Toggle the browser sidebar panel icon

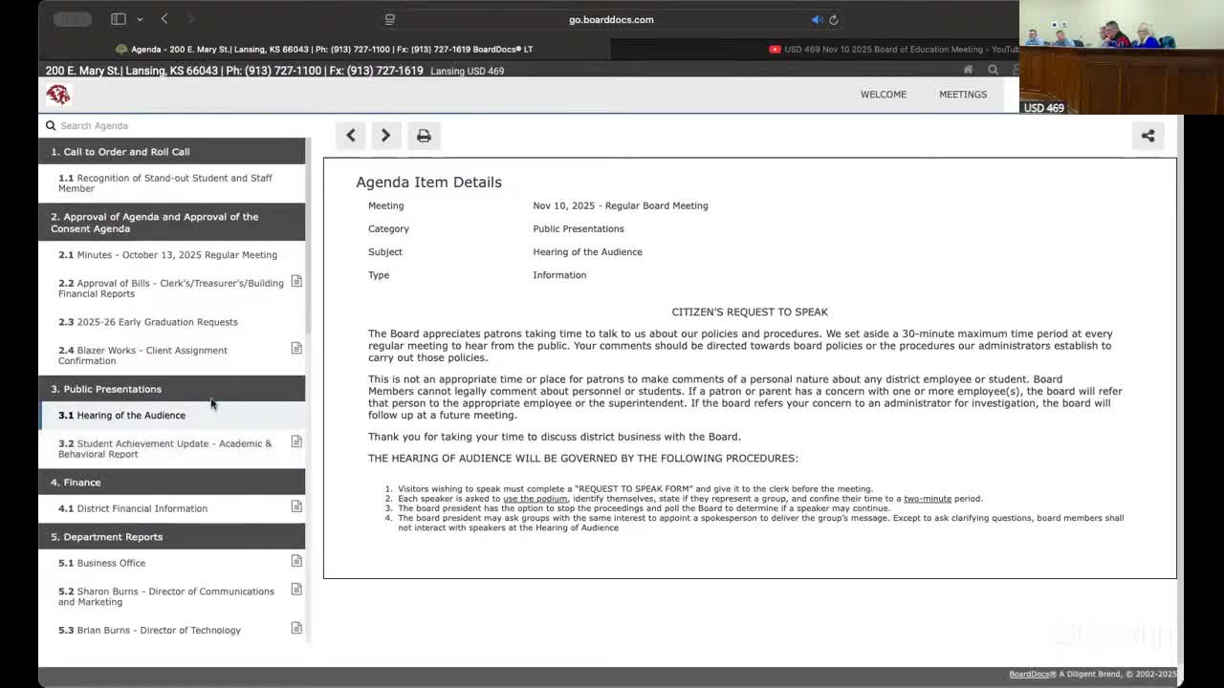pyautogui.click(x=119, y=19)
